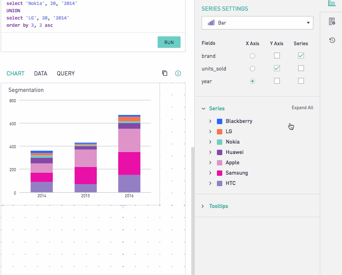Open the chart type settings sidebar icon
Viewport: 342px width, 275px height.
coord(332,3)
